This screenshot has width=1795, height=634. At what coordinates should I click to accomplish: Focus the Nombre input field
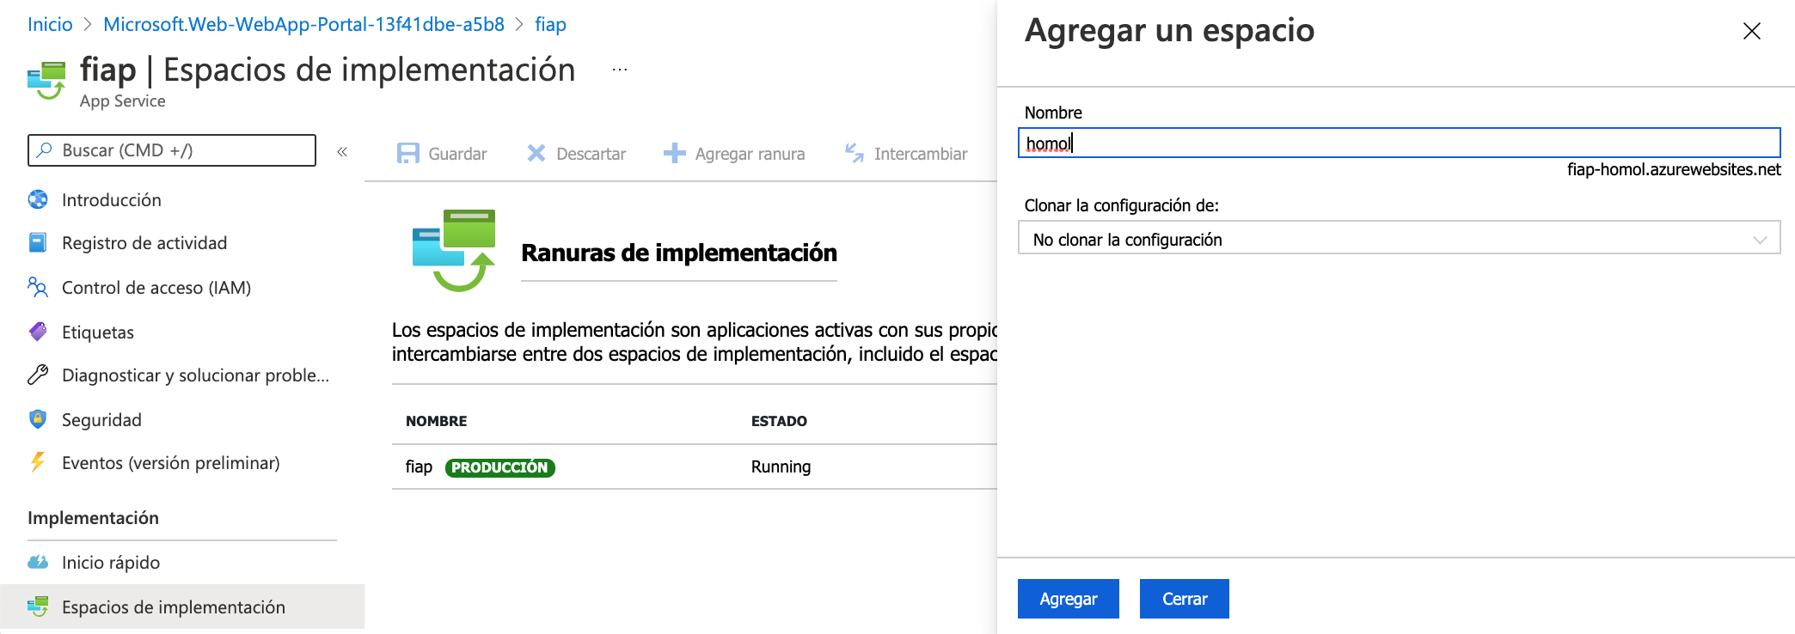click(x=1399, y=143)
